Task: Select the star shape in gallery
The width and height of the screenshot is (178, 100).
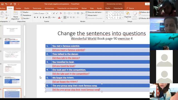Action: tap(120, 18)
